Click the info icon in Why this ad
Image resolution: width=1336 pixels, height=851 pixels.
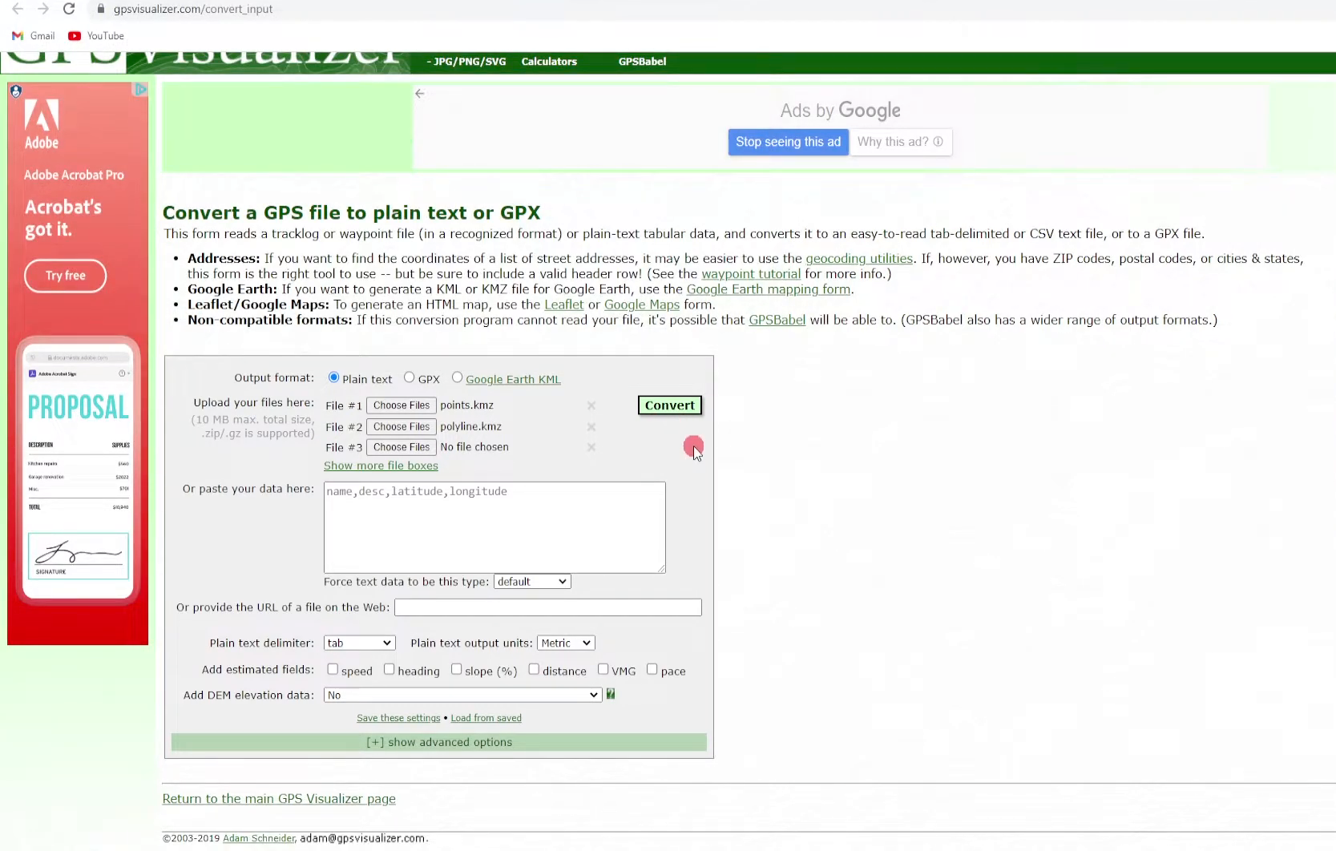click(x=938, y=142)
